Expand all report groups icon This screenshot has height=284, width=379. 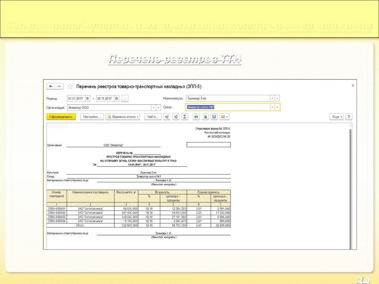click(176, 116)
